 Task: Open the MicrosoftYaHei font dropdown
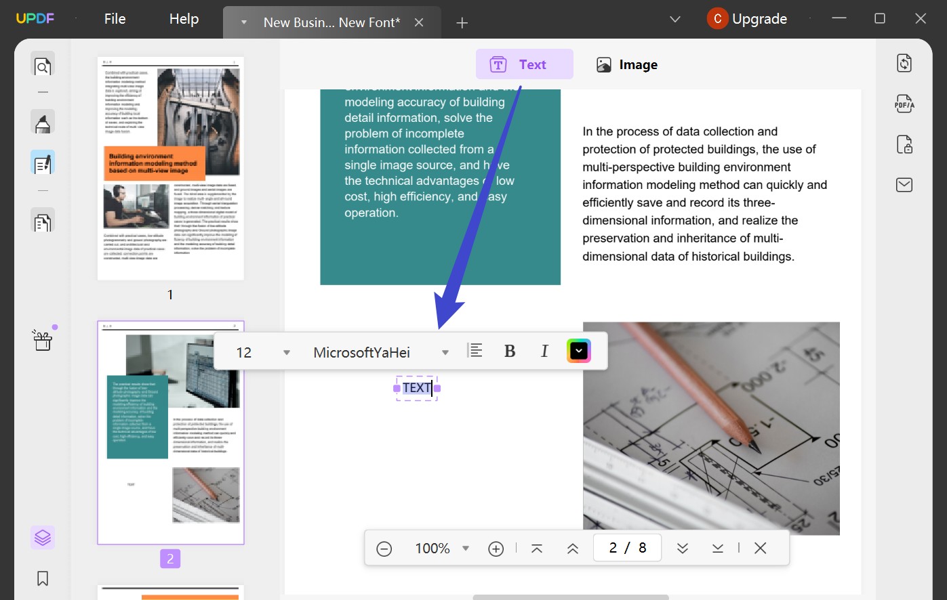coord(445,351)
